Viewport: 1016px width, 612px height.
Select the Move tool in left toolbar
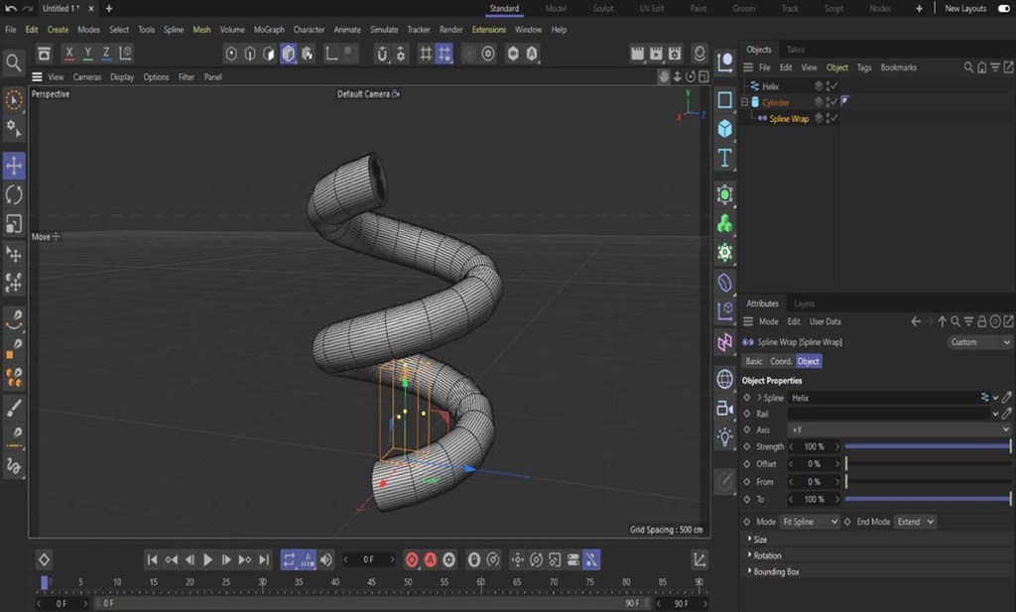pos(14,166)
